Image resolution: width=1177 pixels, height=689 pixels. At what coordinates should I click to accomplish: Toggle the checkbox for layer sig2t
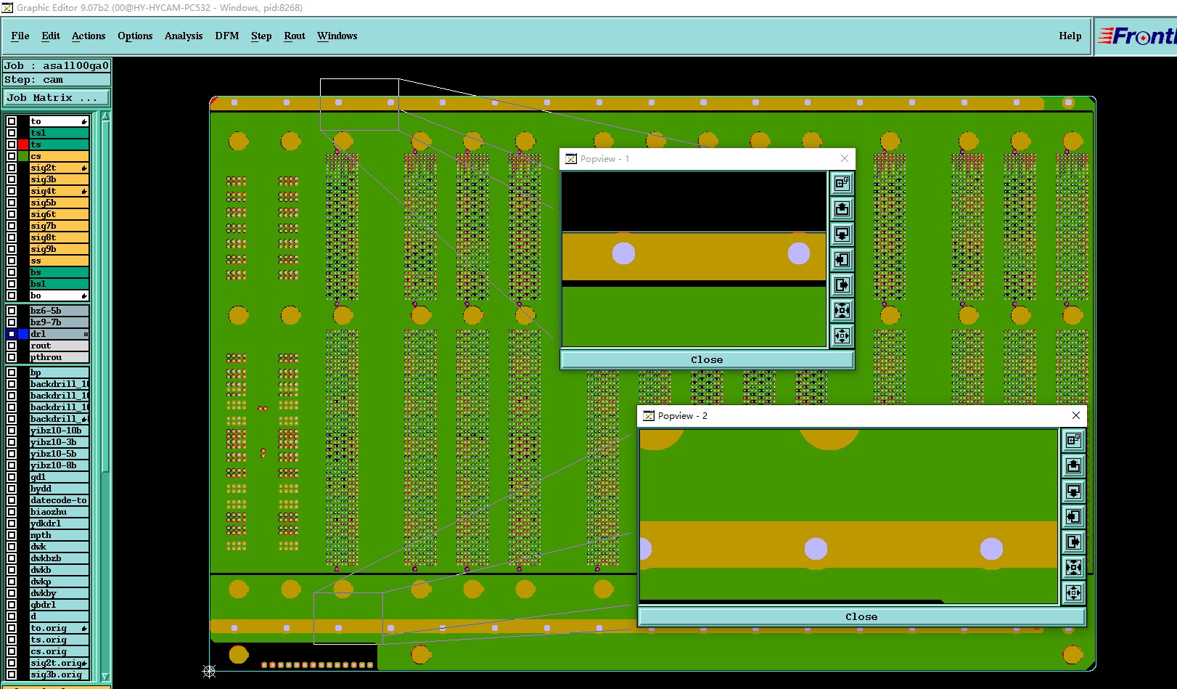click(12, 168)
